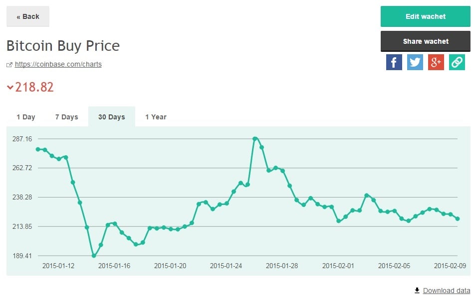Open the 30 Days tab
This screenshot has height=297, width=473.
coord(111,117)
